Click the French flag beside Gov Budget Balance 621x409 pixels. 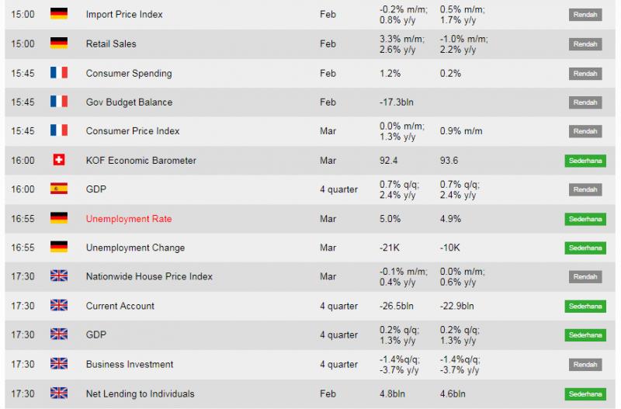[59, 102]
